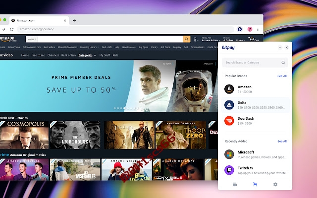Click the orange Amazon search magnifier button
The image size is (317, 198).
pos(187,39)
